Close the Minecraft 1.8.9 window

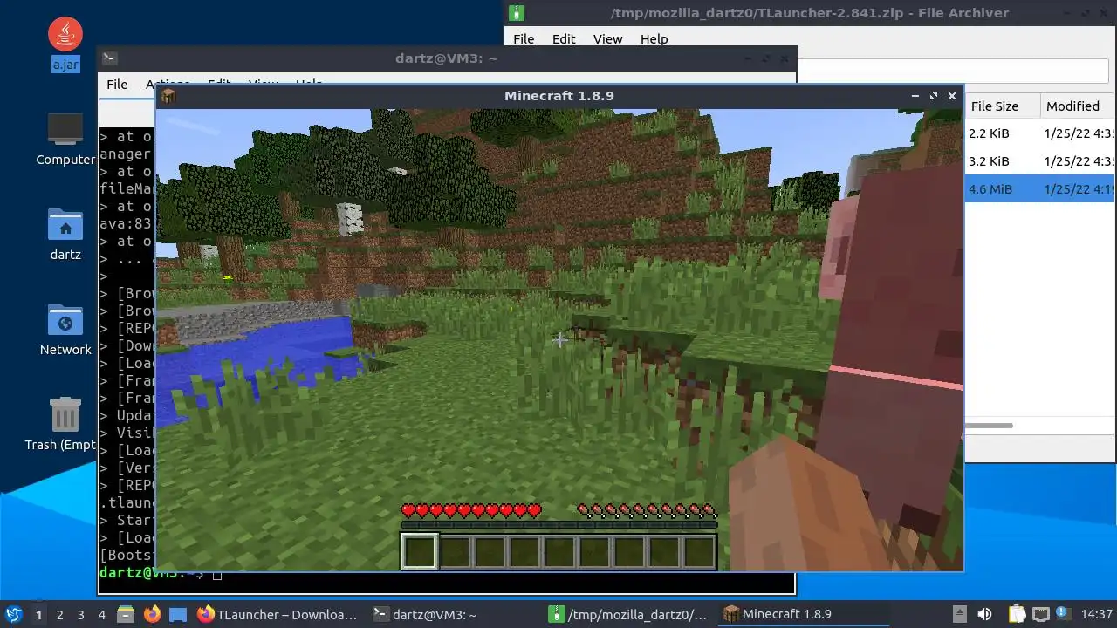[x=952, y=96]
